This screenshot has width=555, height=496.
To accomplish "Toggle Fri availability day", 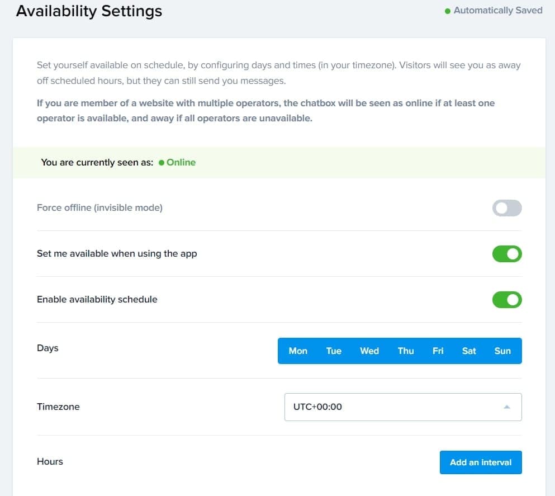I will (x=438, y=351).
